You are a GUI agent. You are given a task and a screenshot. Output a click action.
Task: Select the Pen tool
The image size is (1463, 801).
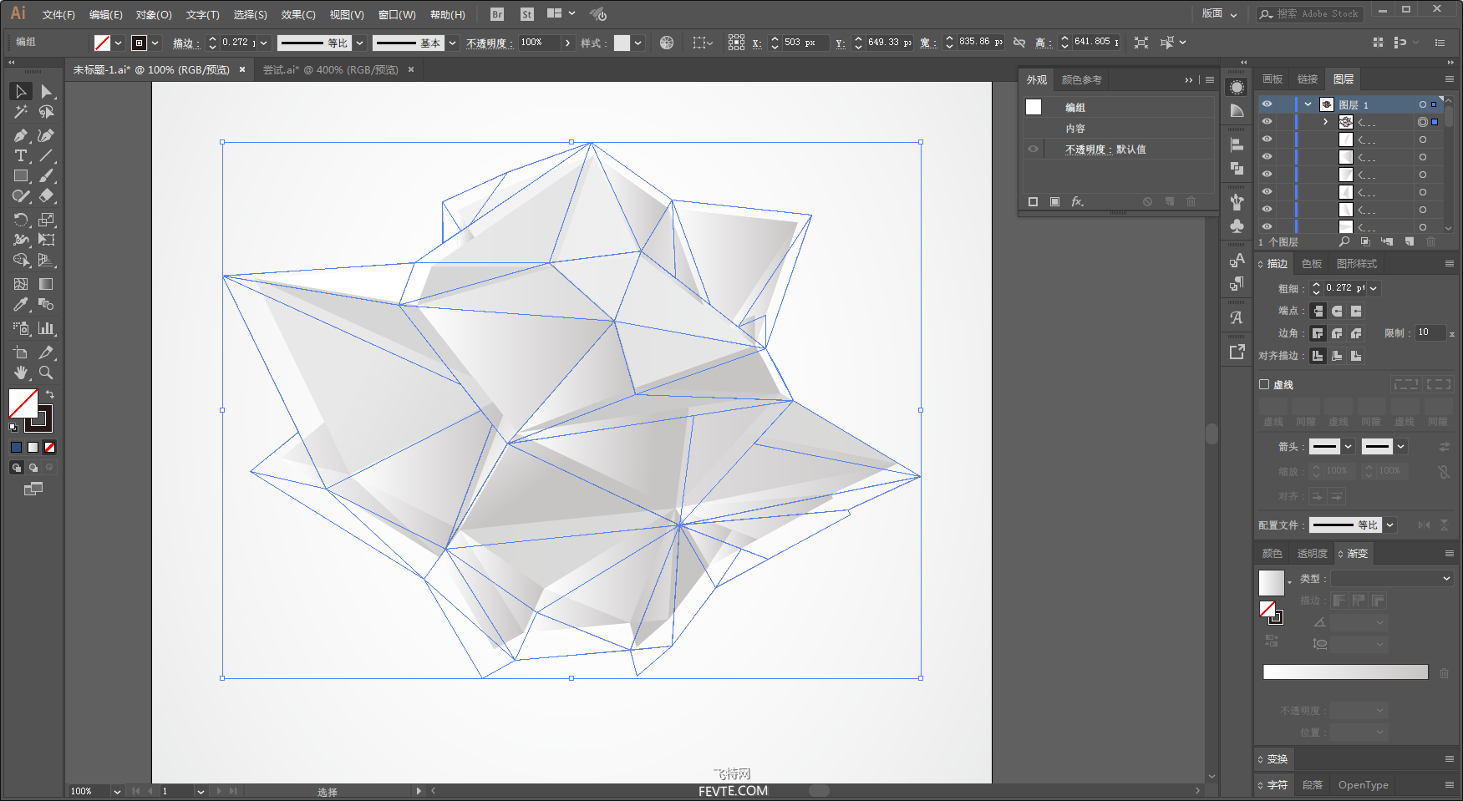tap(21, 135)
